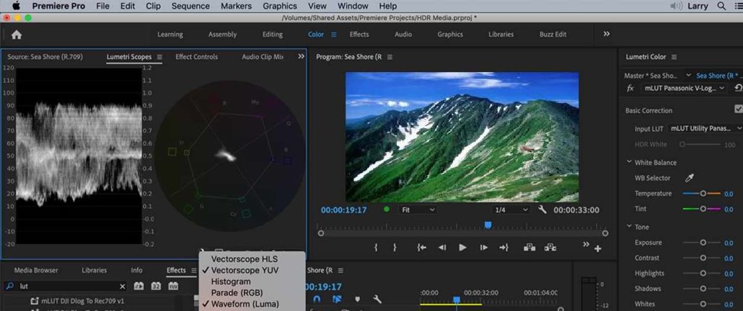Screen dimensions: 743x311
Task: Toggle the Basic Correction checkbox
Action: click(738, 109)
